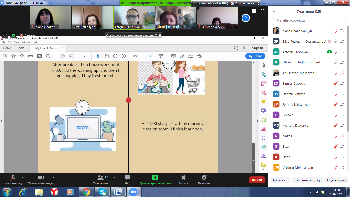The width and height of the screenshot is (350, 197).
Task: Click Sign In in Acrobat
Action: 258,48
